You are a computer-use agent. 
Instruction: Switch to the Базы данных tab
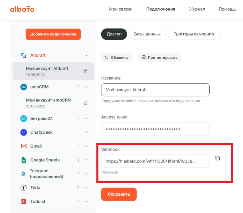click(x=147, y=34)
